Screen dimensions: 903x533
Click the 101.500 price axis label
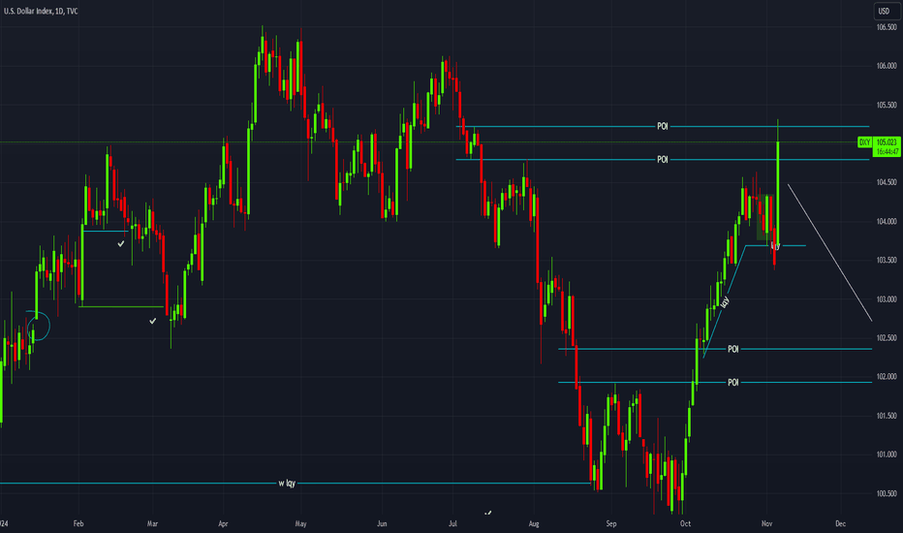point(887,416)
